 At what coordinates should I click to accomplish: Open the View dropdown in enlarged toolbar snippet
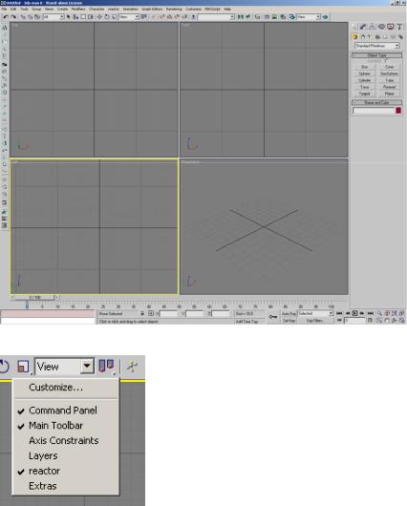(x=64, y=367)
